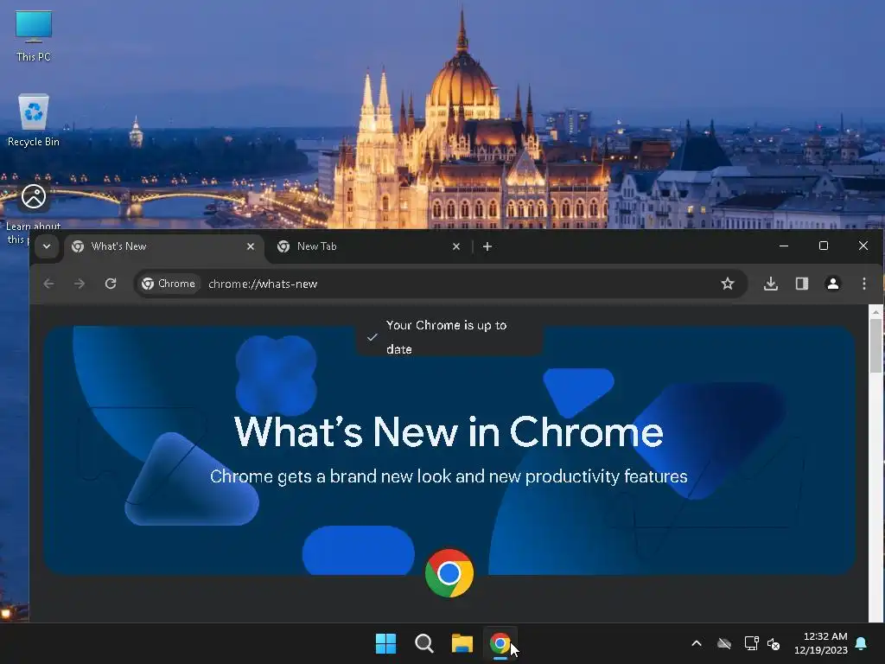The width and height of the screenshot is (885, 664).
Task: Close the Chrome window
Action: click(863, 246)
